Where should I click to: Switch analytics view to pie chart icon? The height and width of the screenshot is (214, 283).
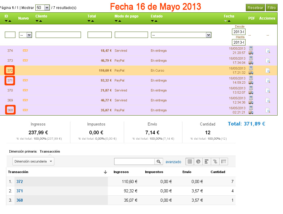pos(198,162)
